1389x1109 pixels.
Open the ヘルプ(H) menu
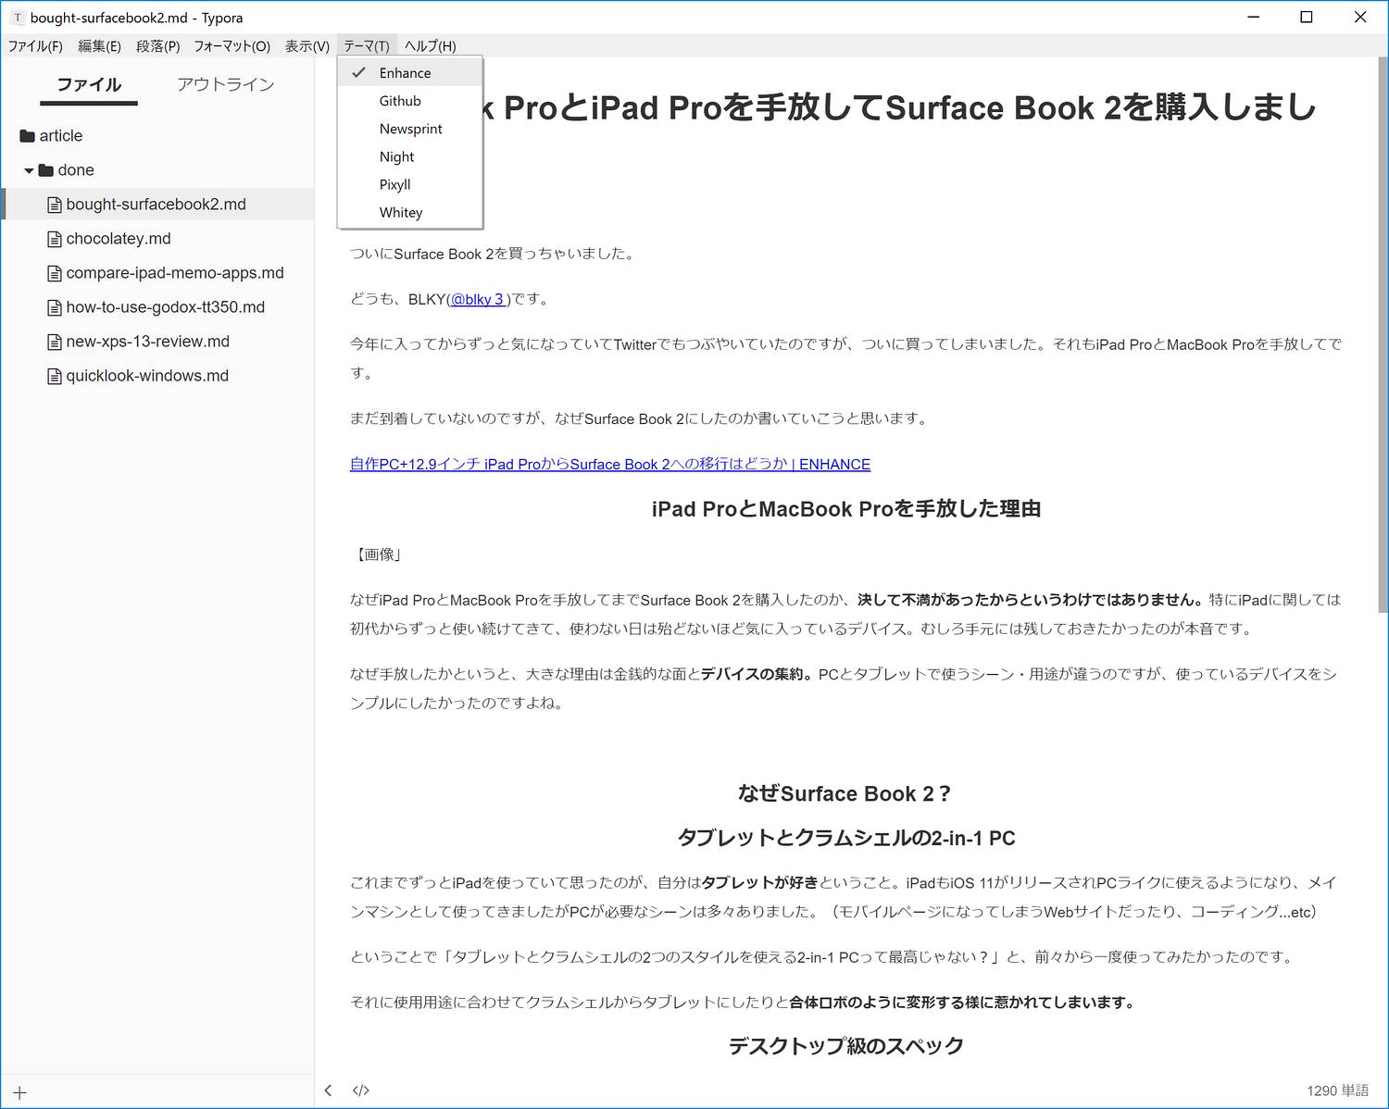[x=430, y=45]
